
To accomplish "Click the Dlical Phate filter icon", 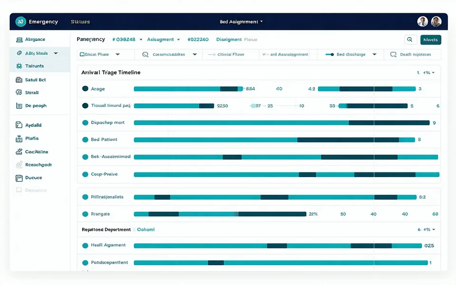I will point(82,54).
